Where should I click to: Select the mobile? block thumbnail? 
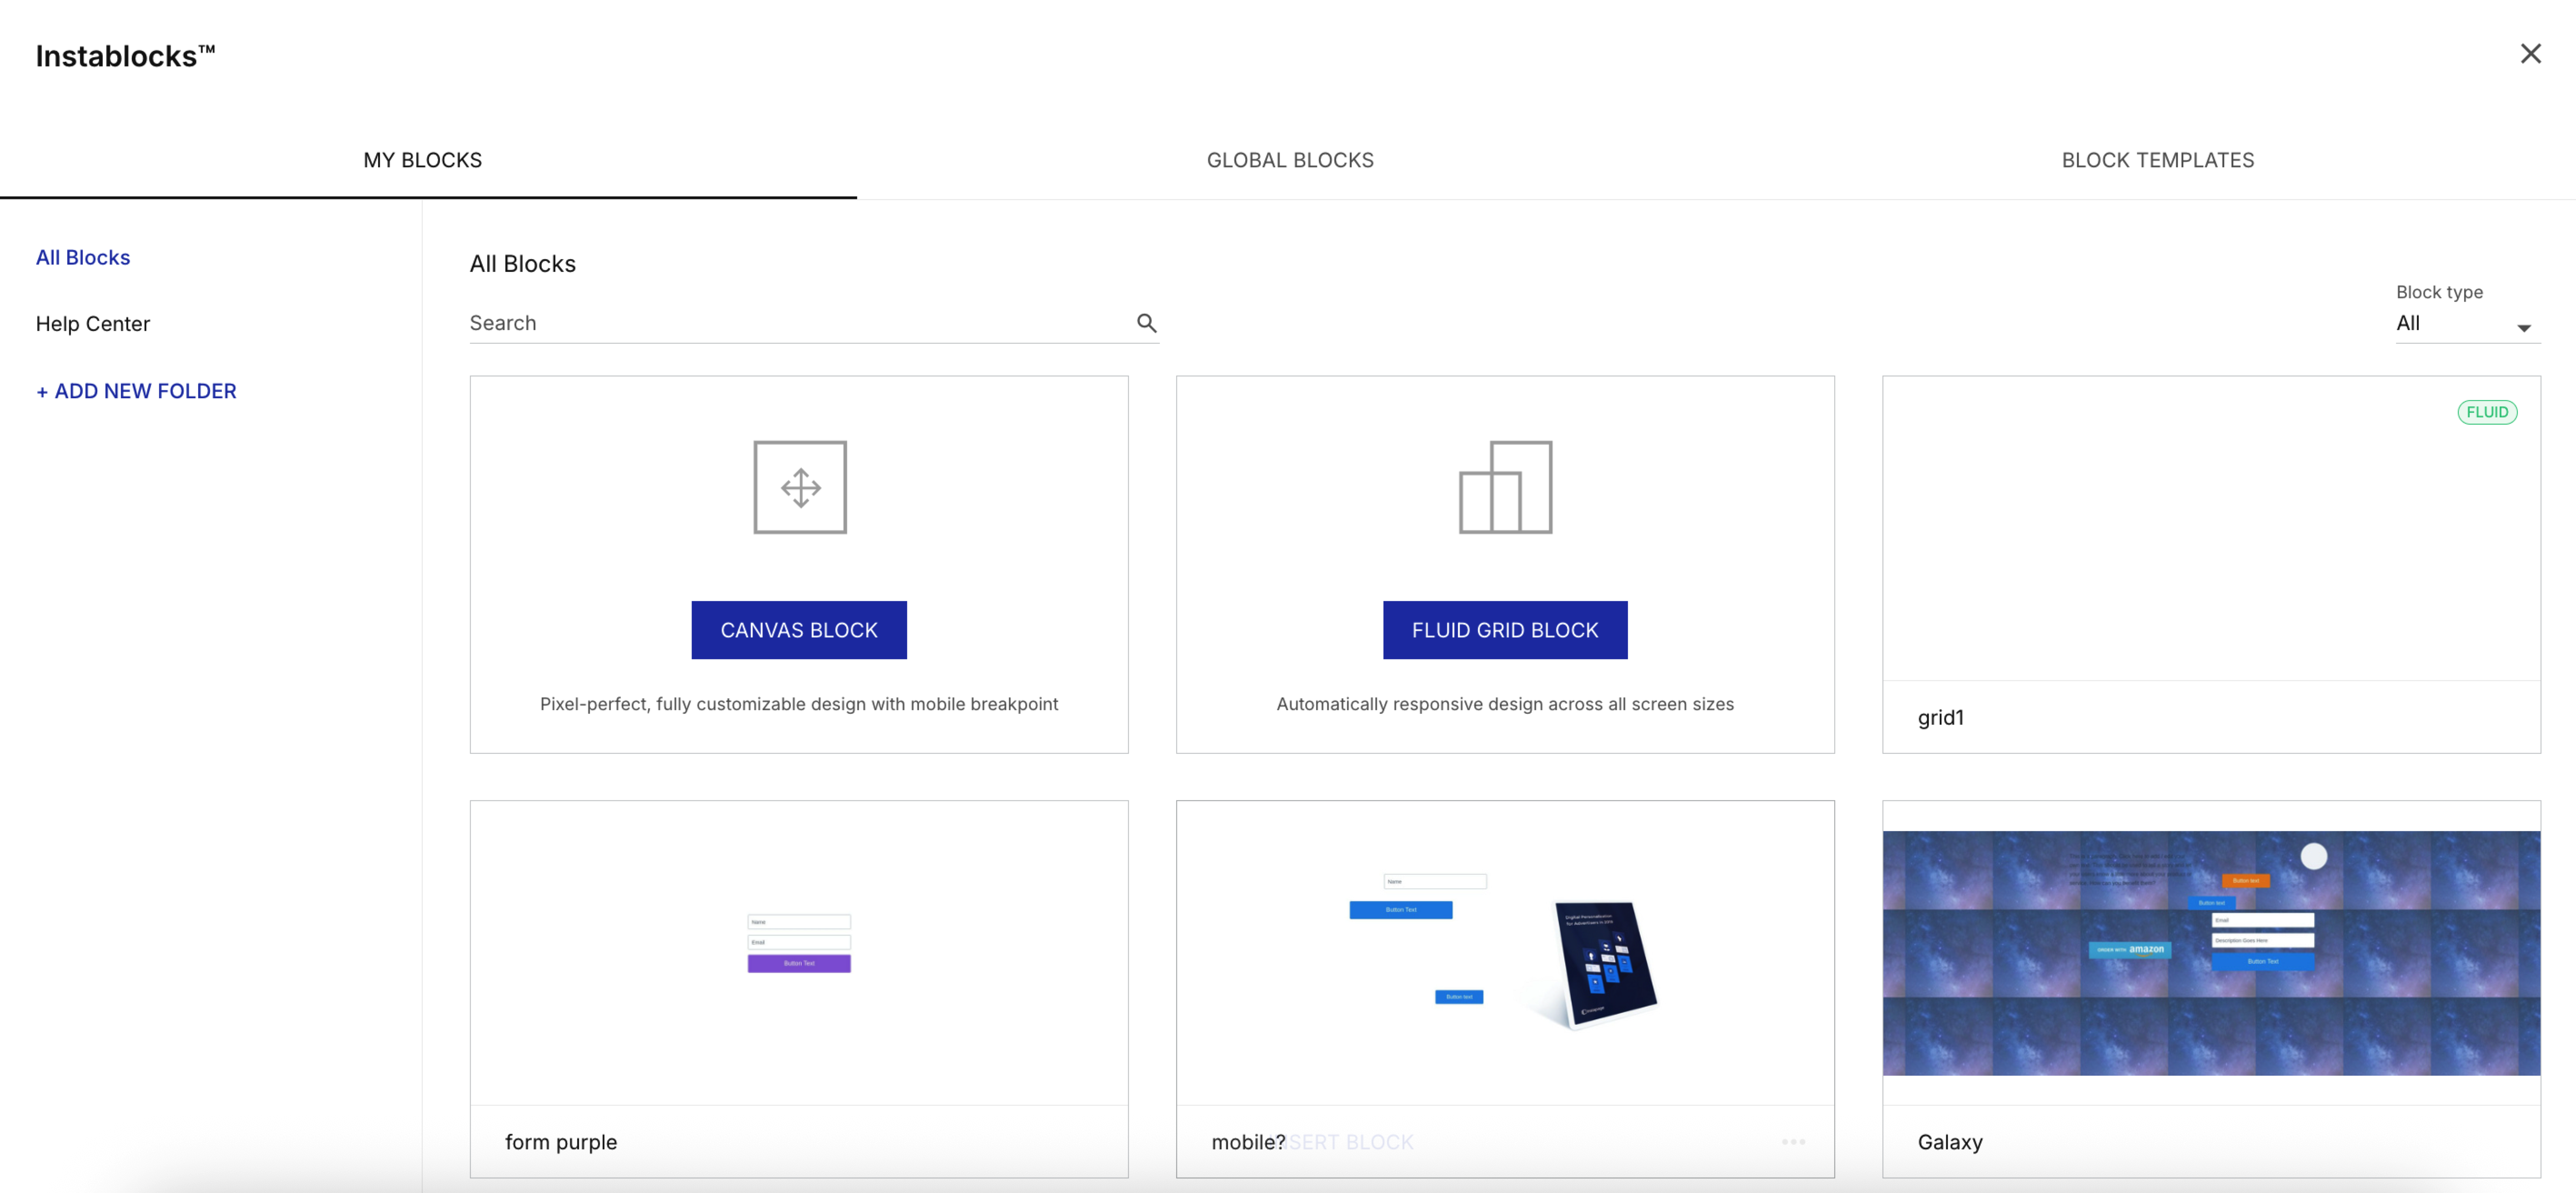[x=1505, y=953]
